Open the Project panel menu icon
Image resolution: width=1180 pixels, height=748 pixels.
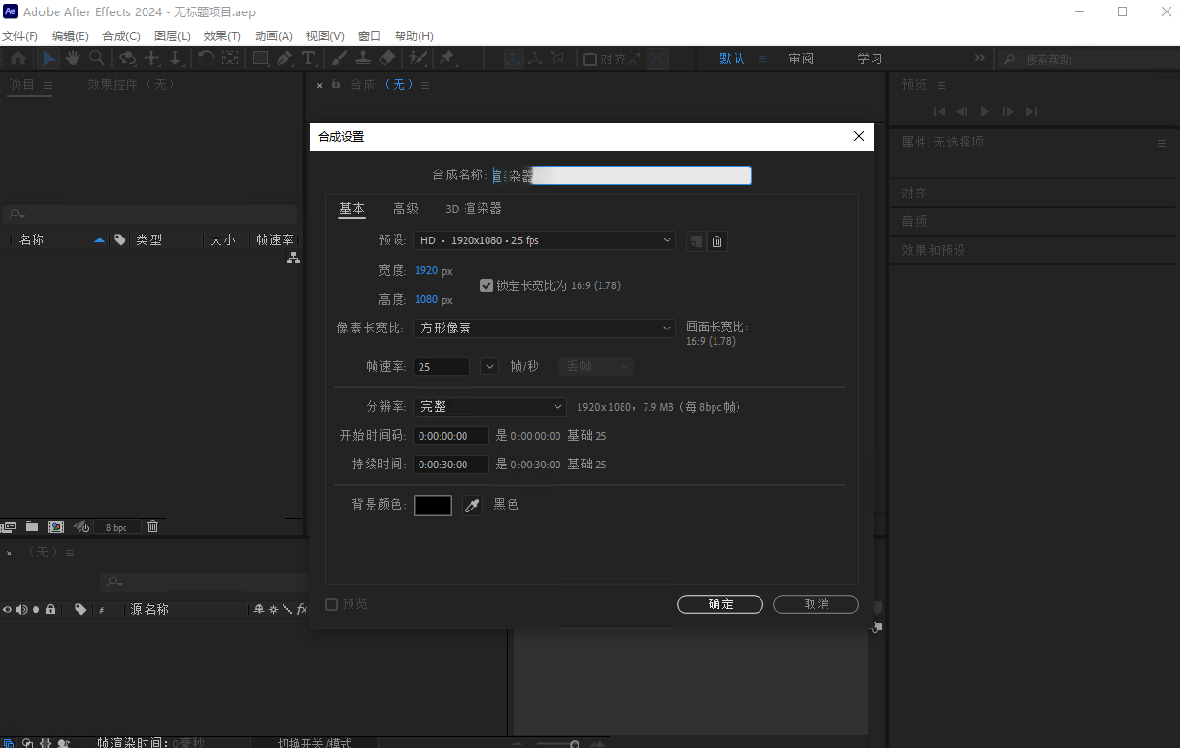click(x=48, y=85)
